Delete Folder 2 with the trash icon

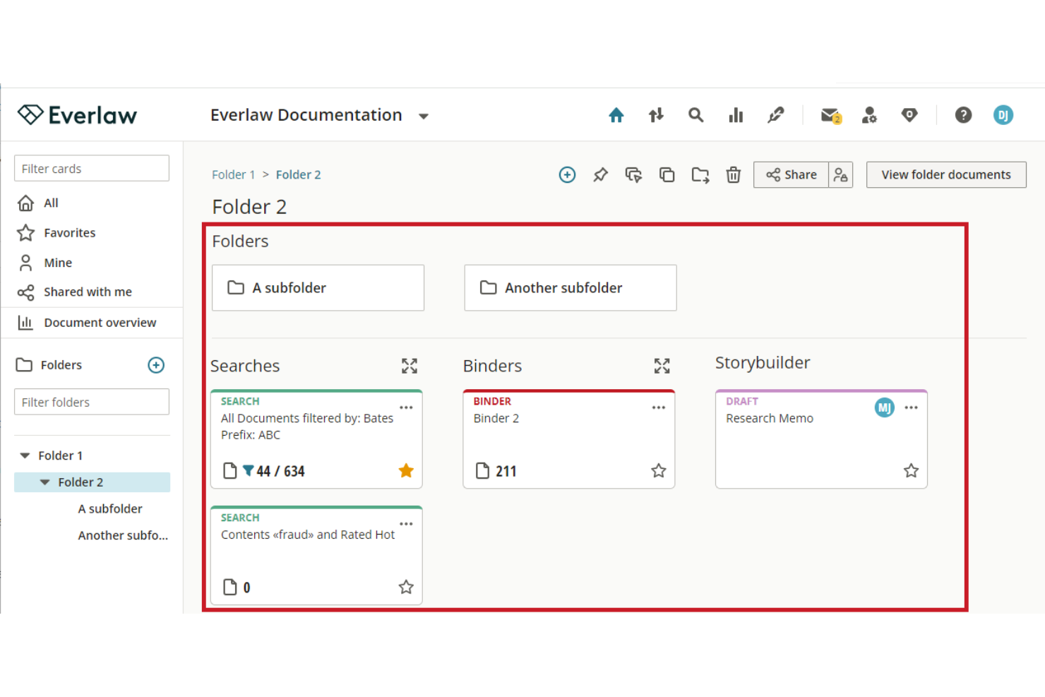coord(734,174)
